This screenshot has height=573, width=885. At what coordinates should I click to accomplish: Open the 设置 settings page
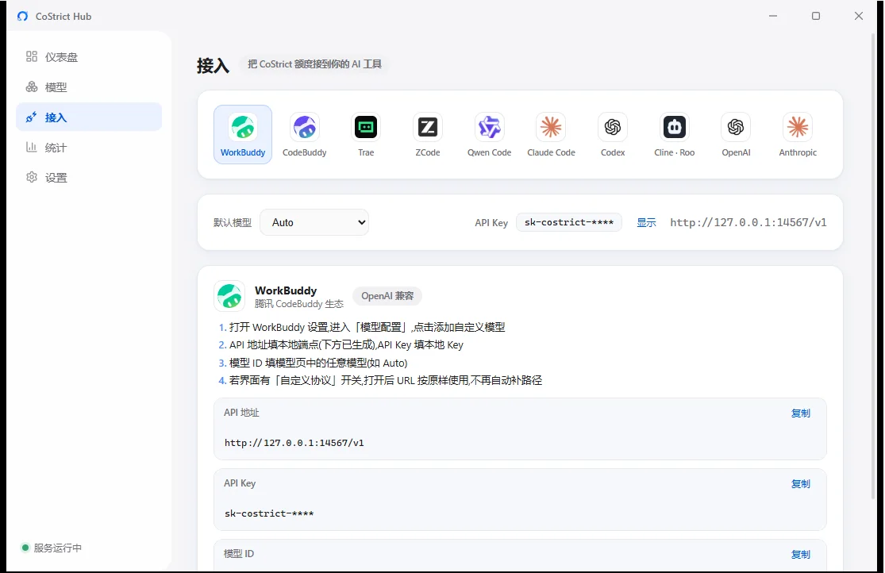[x=89, y=177]
